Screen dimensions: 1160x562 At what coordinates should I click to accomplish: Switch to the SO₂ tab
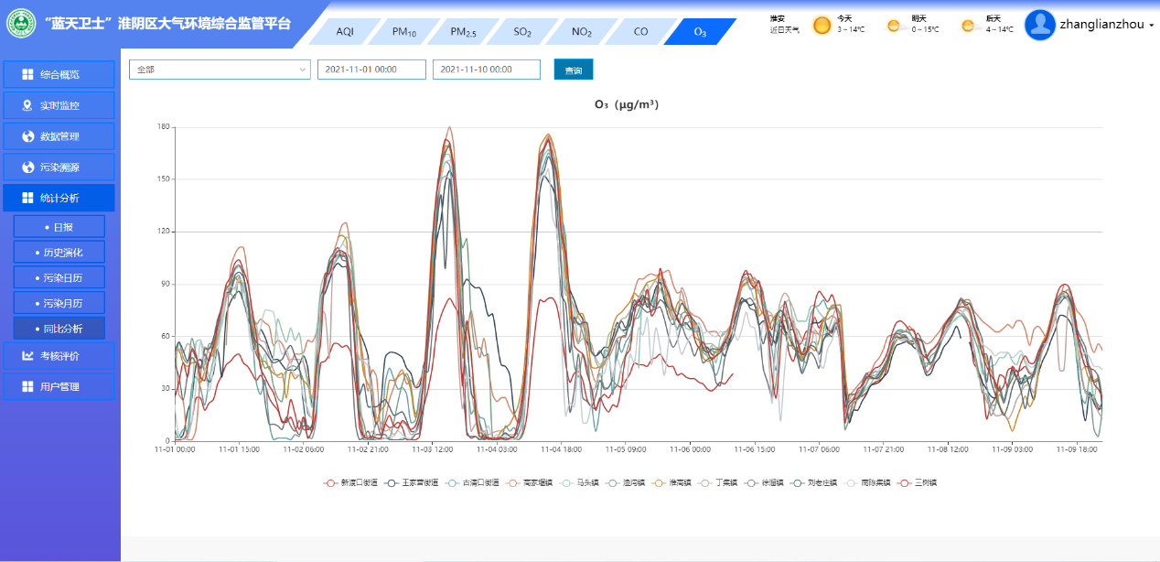tap(521, 32)
